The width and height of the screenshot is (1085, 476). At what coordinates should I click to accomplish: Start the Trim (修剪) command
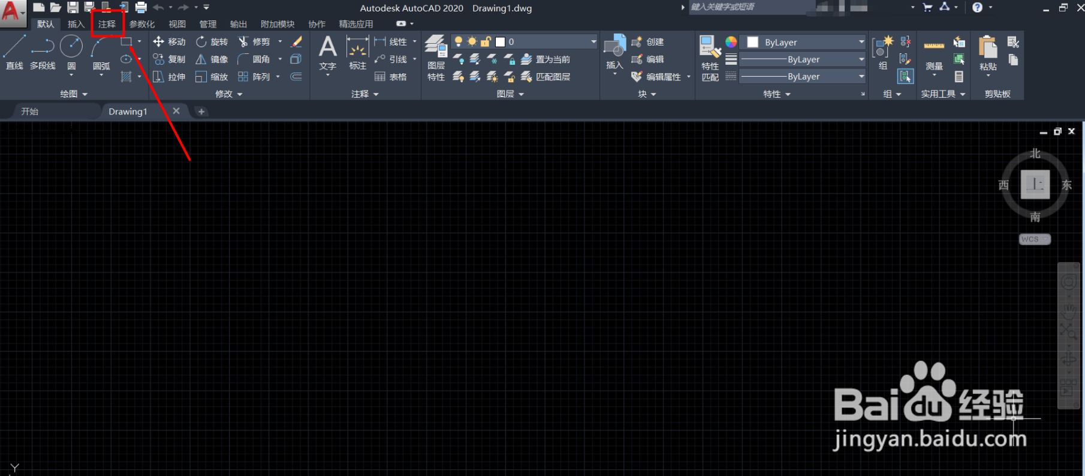coord(254,41)
